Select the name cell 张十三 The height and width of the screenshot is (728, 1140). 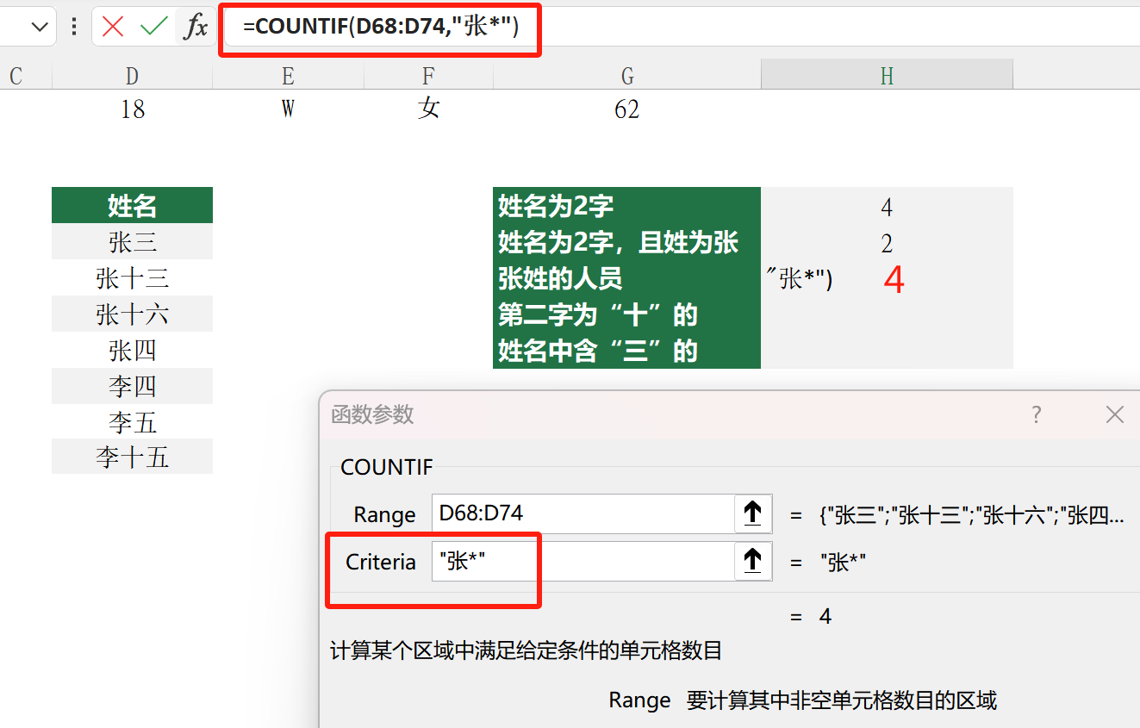point(132,278)
